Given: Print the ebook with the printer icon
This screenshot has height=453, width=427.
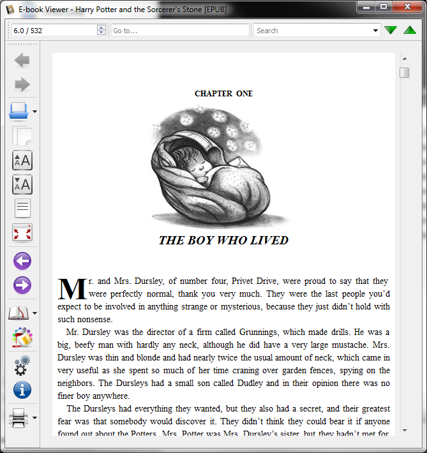Looking at the screenshot, I should coord(19,418).
